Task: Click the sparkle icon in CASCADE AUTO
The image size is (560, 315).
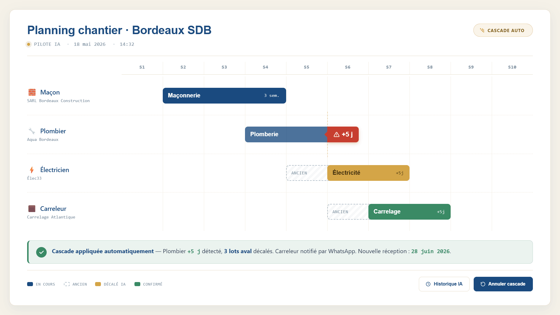Action: click(x=482, y=30)
